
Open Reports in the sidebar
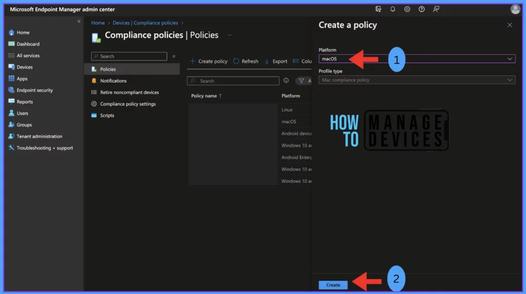point(25,102)
